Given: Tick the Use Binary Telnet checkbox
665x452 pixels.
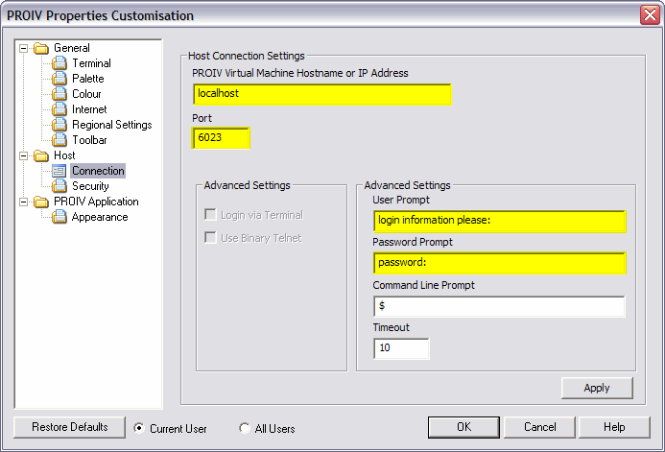Looking at the screenshot, I should pyautogui.click(x=210, y=237).
